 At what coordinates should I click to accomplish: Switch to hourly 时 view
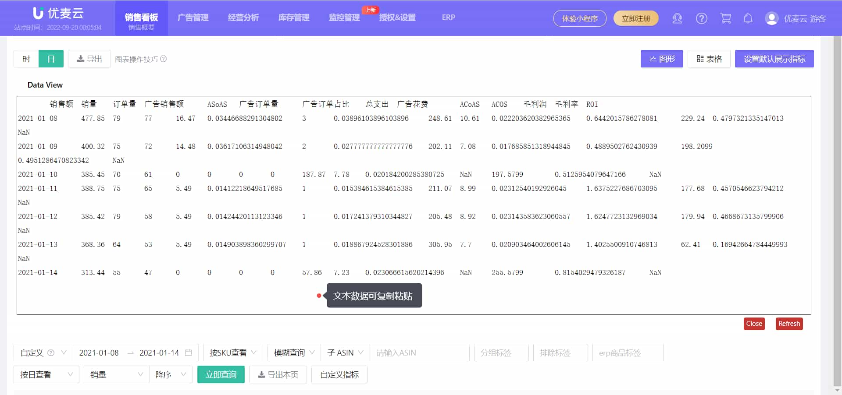(x=26, y=59)
